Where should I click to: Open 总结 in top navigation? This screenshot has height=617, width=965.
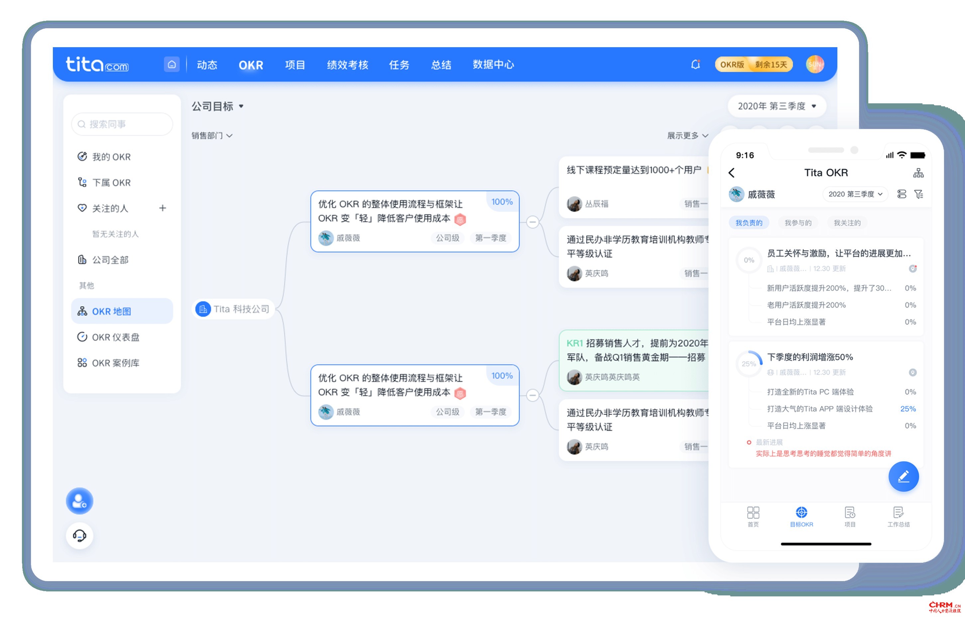441,65
